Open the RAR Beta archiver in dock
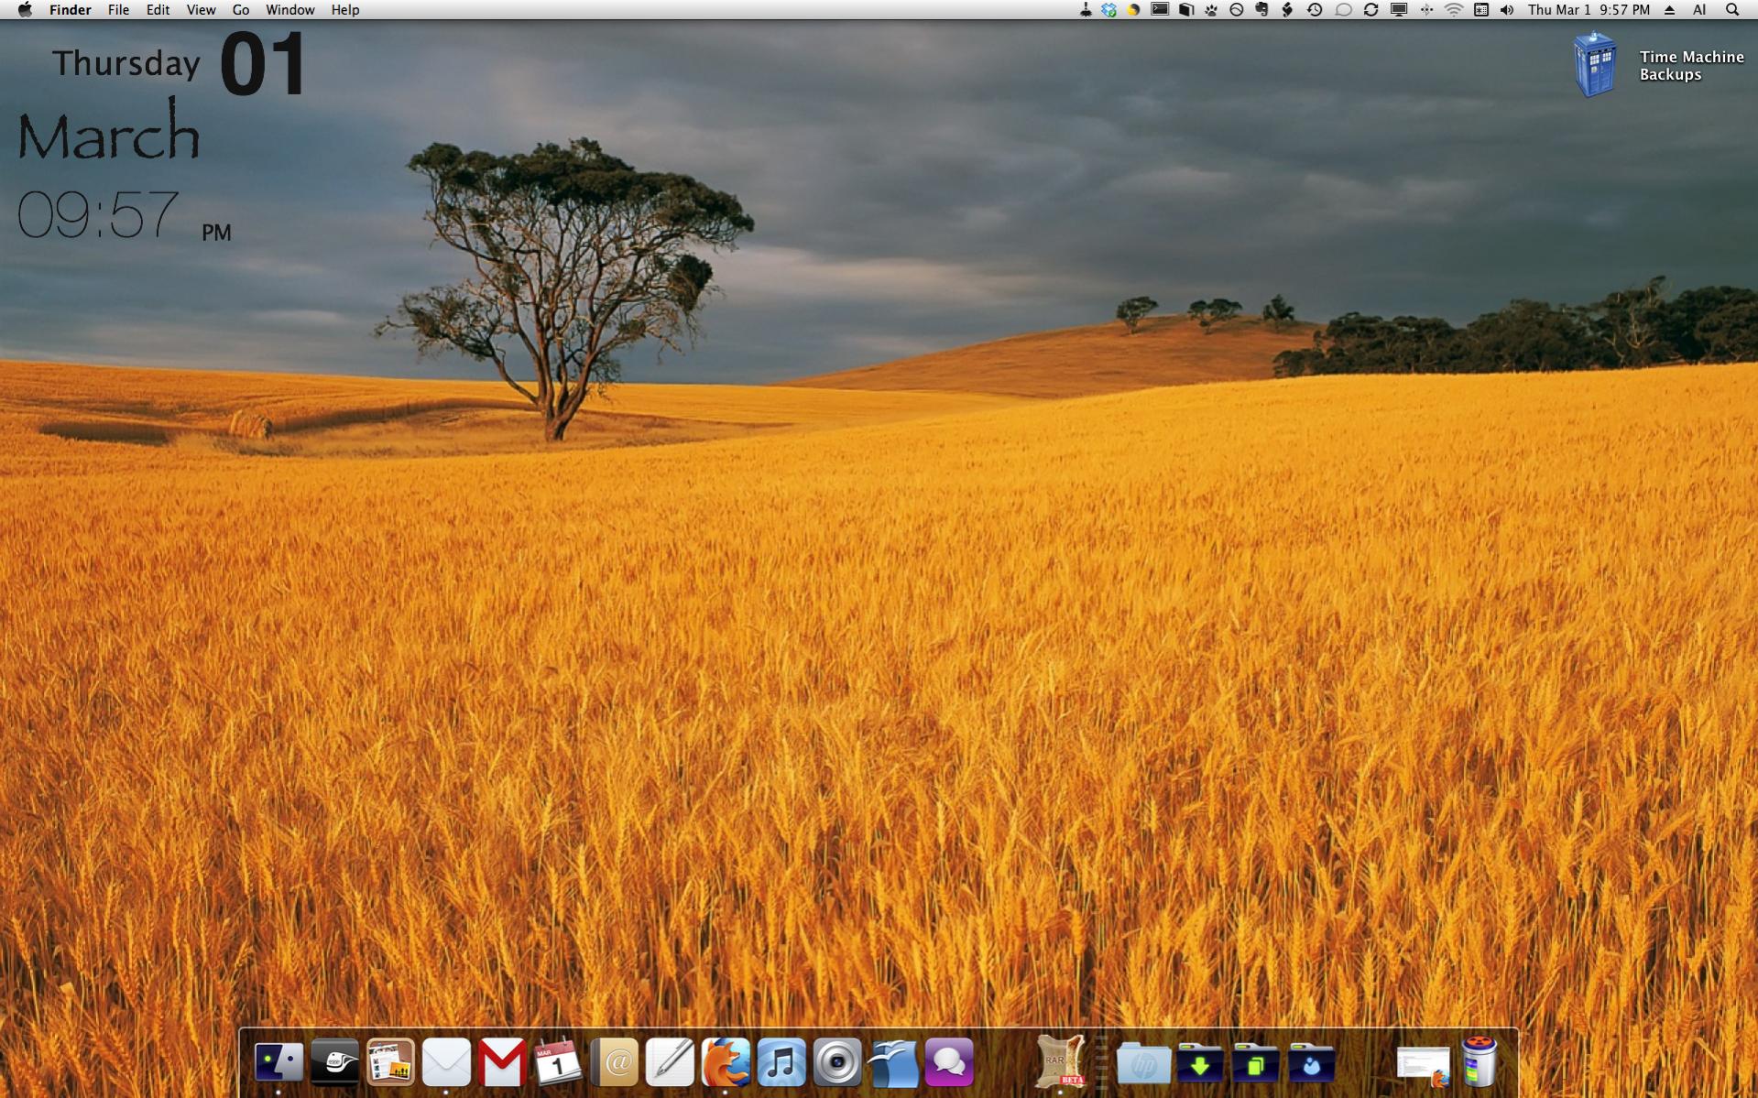1758x1098 pixels. 1062,1062
